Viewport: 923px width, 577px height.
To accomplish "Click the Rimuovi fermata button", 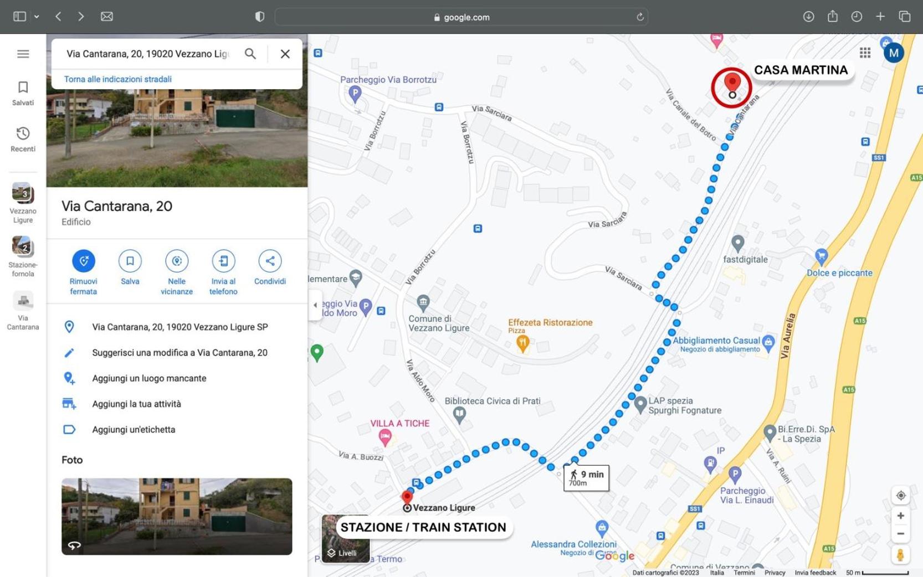I will pos(84,261).
